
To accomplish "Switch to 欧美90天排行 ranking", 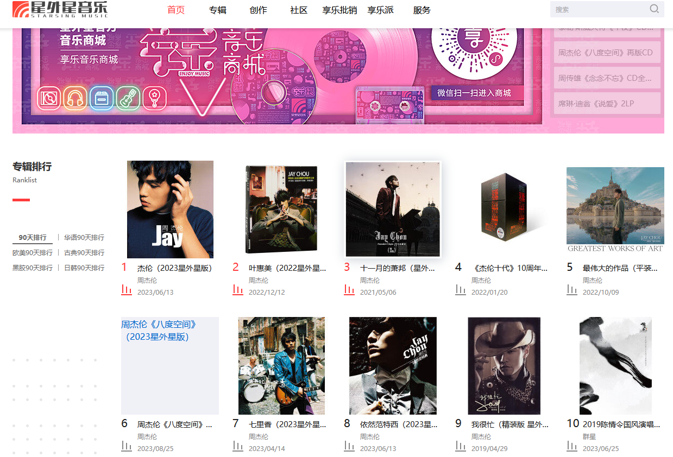I will 33,253.
